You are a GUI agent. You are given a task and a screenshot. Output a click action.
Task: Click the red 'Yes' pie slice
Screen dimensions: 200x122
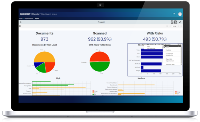point(100,56)
